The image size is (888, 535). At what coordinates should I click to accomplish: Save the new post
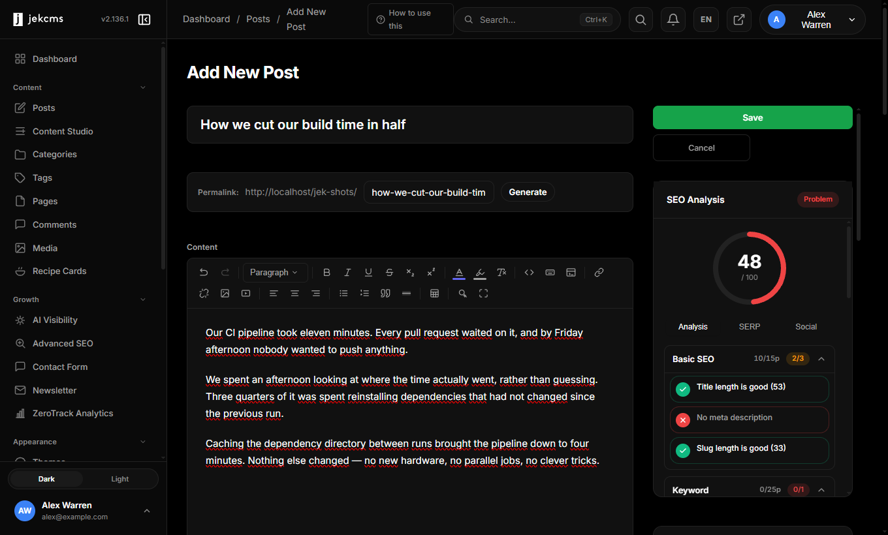753,117
